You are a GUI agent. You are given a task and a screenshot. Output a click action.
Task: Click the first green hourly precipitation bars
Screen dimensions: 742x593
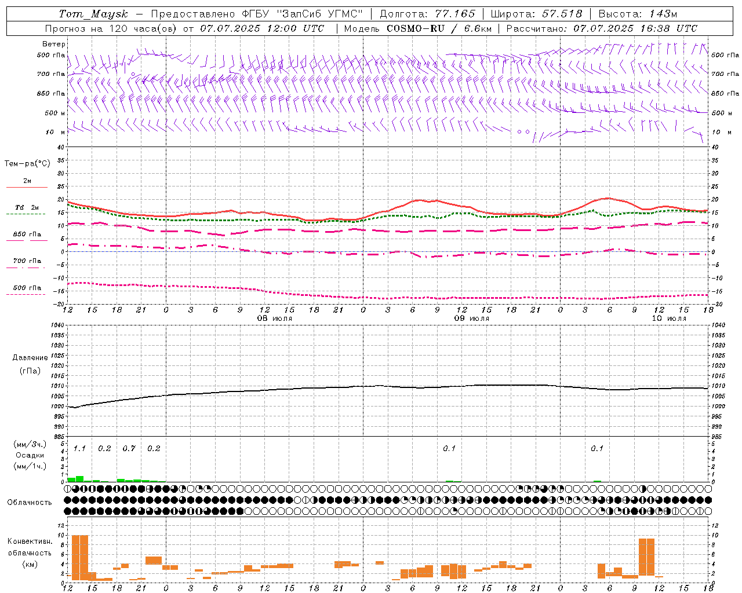pos(76,479)
